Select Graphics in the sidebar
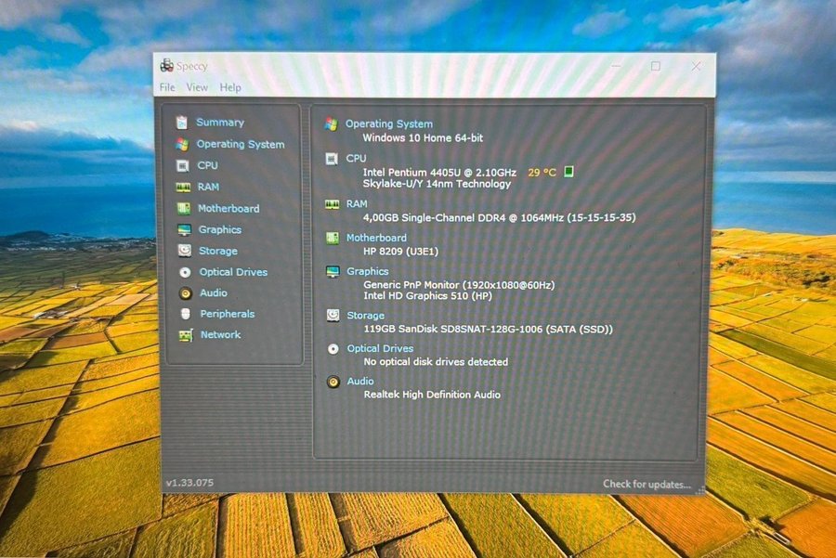 click(219, 229)
